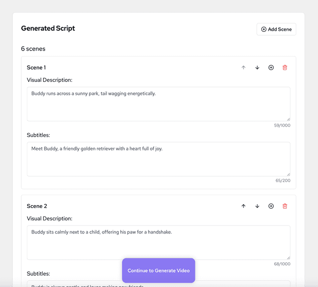Click into Scene 1 Subtitles textbox
318x287 pixels.
(x=158, y=159)
